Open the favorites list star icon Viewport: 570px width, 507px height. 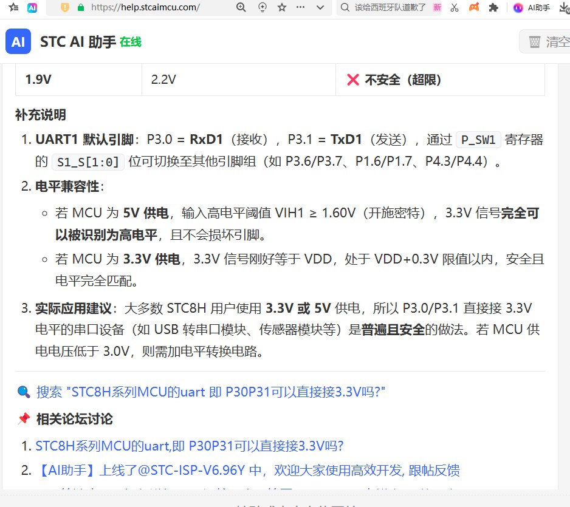pyautogui.click(x=13, y=7)
